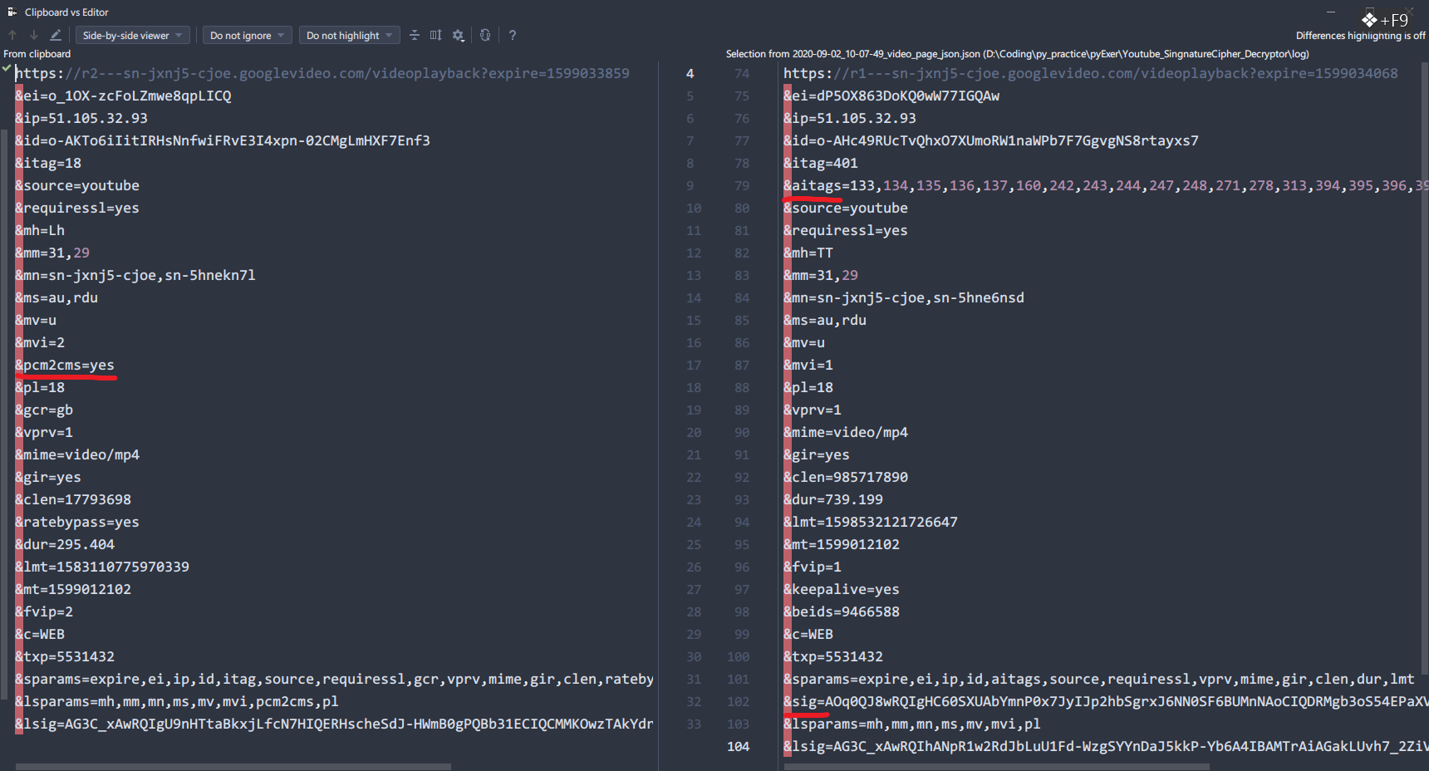Image resolution: width=1429 pixels, height=771 pixels.
Task: Open the Side-by-side viewer dropdown
Action: (133, 35)
